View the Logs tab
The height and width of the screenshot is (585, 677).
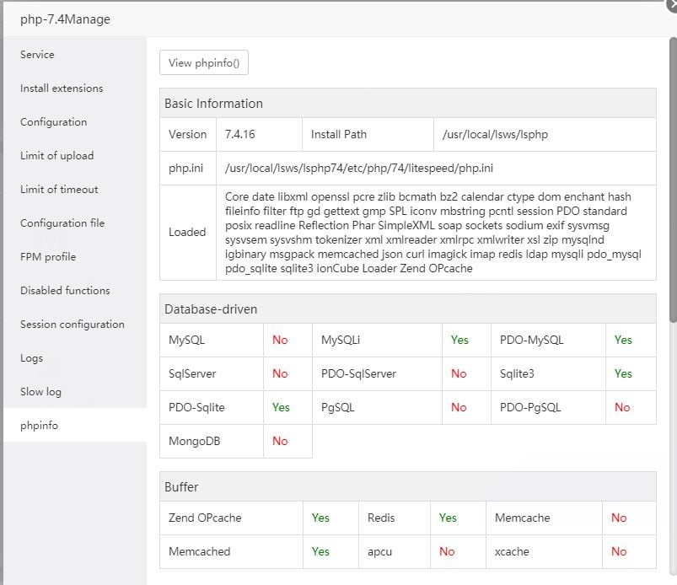(32, 357)
